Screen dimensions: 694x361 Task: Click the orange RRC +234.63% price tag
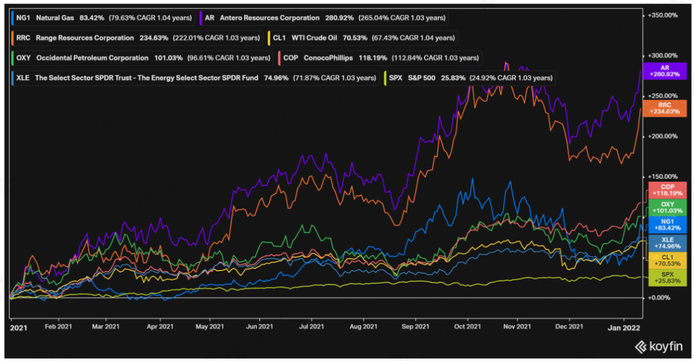(665, 109)
